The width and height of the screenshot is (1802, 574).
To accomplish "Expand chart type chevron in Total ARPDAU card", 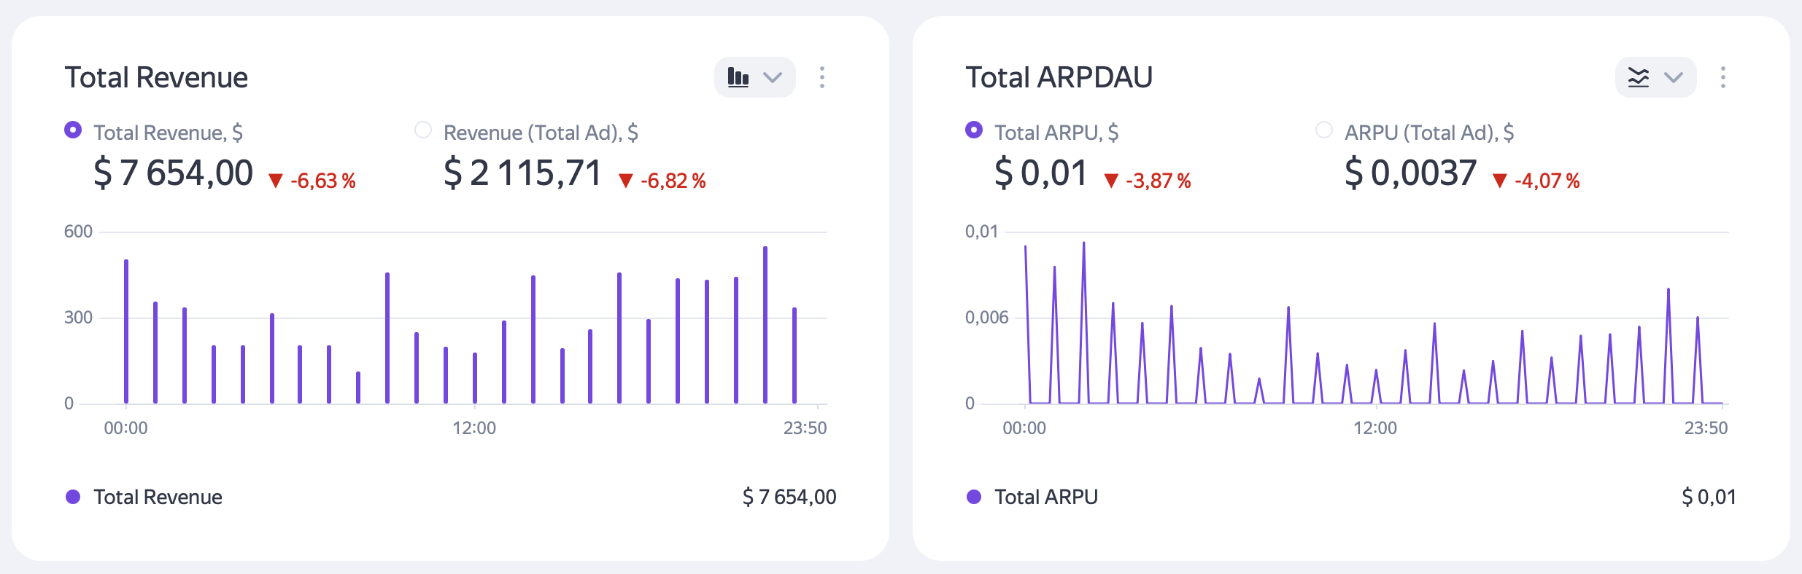I will 1674,77.
